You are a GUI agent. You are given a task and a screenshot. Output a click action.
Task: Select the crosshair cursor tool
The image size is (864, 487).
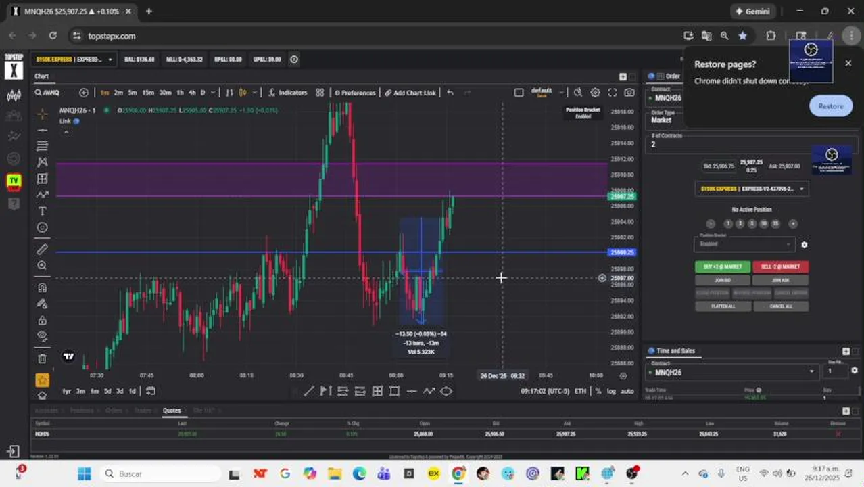coord(42,113)
